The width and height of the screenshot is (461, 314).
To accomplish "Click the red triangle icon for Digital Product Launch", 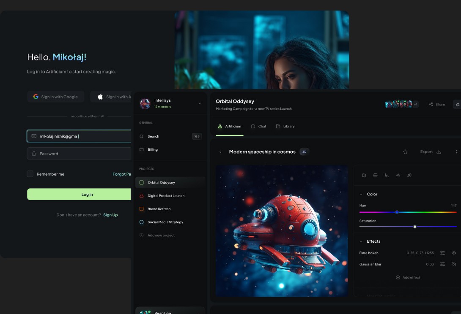I will (141, 195).
